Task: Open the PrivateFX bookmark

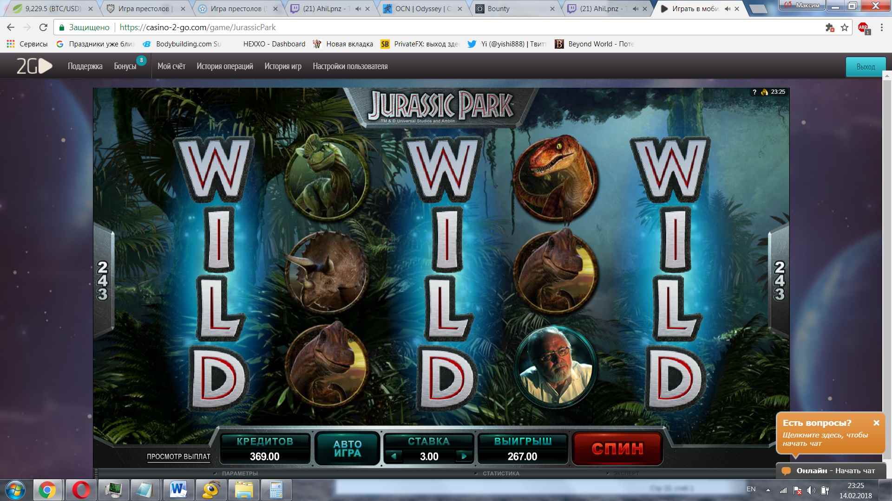Action: pyautogui.click(x=420, y=44)
